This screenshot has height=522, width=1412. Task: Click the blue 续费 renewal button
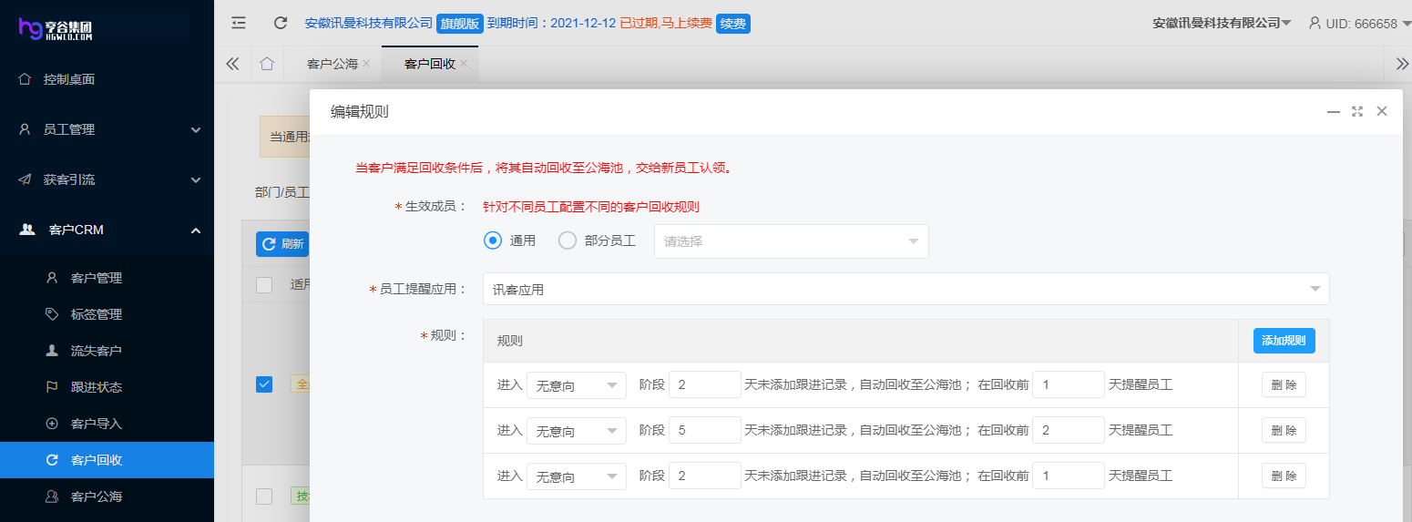click(733, 24)
